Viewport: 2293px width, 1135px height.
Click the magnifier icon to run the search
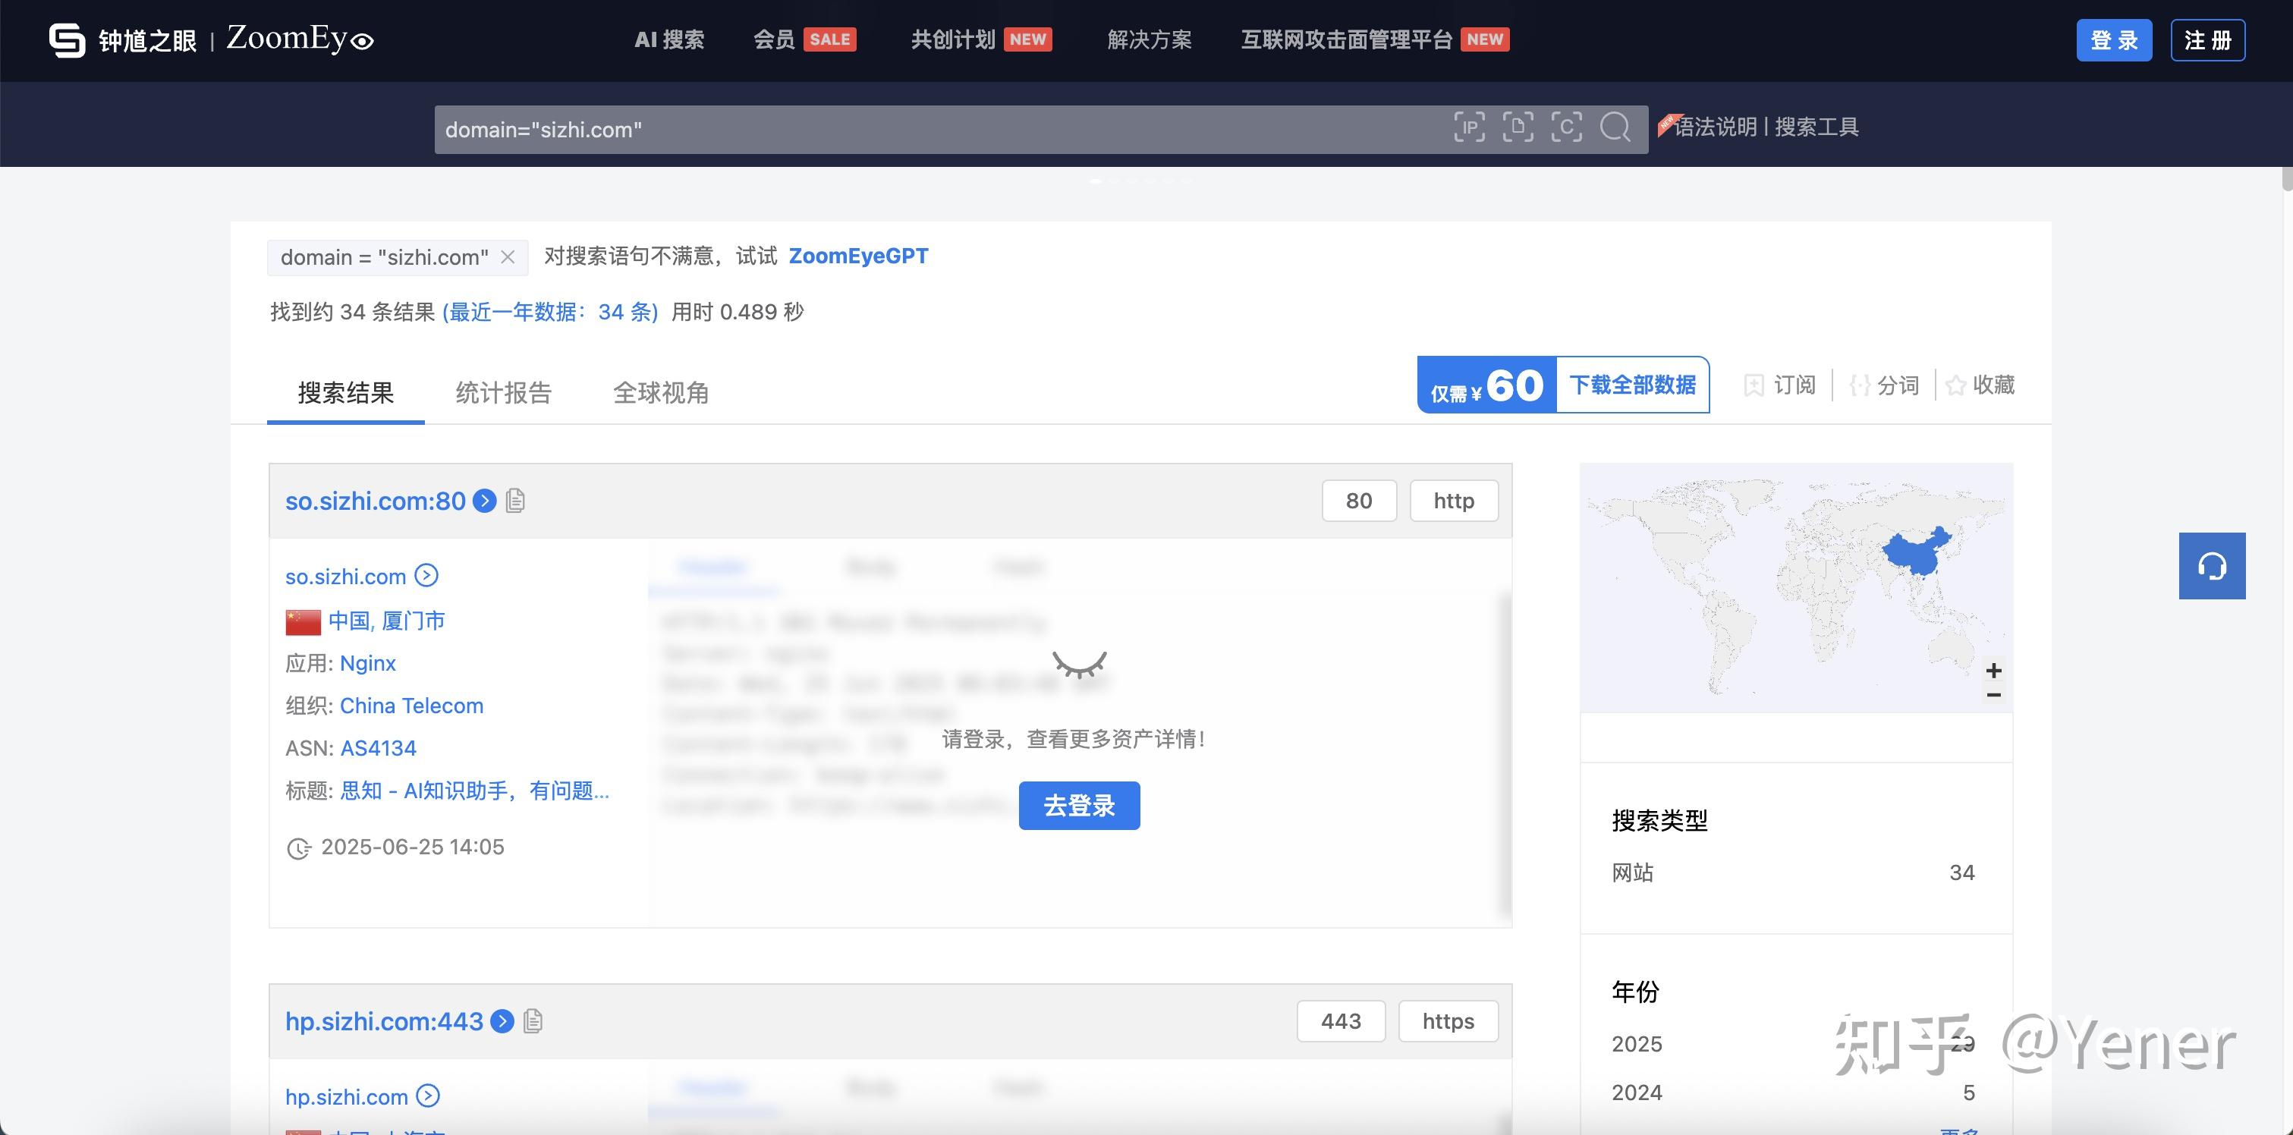pos(1615,129)
